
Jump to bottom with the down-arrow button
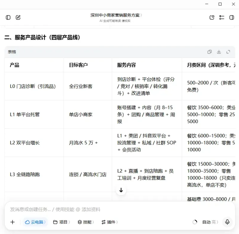click(x=121, y=190)
